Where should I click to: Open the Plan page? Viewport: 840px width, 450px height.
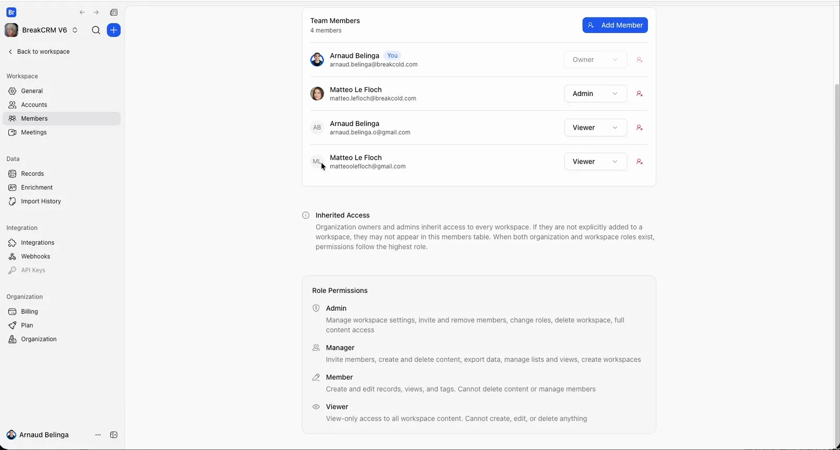61,325
